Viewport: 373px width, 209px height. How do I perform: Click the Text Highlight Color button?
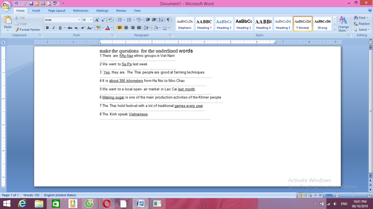(x=98, y=28)
